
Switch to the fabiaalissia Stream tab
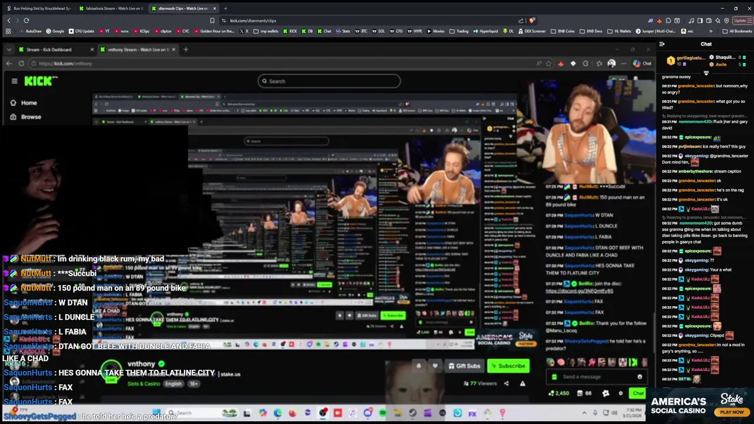click(111, 8)
